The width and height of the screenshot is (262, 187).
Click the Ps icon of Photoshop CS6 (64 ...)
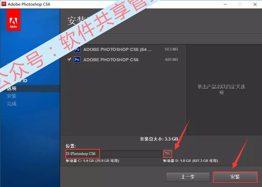click(77, 50)
